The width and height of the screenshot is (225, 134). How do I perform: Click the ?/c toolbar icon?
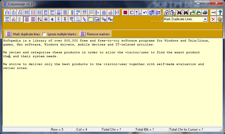(84, 19)
